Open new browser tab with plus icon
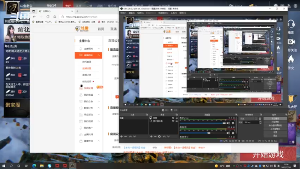This screenshot has width=300, height=169. point(78,11)
